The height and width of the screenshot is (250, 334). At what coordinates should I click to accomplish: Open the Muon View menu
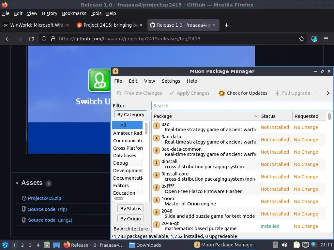(x=149, y=81)
